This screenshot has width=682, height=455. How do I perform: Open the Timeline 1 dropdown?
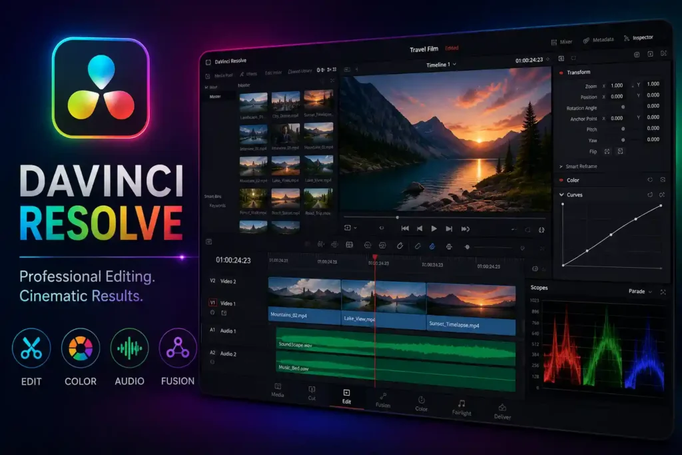pyautogui.click(x=441, y=65)
